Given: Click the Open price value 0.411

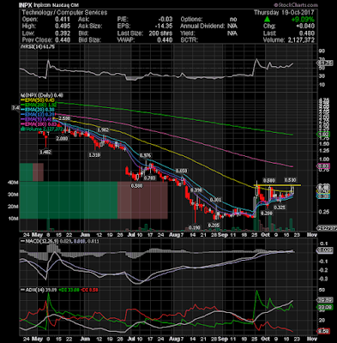Looking at the screenshot, I should [63, 20].
